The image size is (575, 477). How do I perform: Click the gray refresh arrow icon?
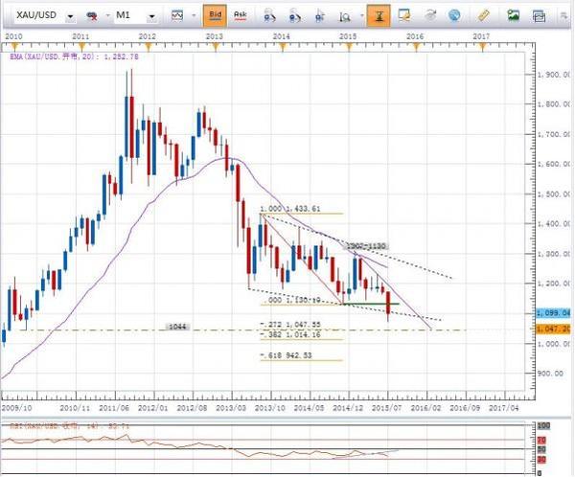(x=430, y=16)
